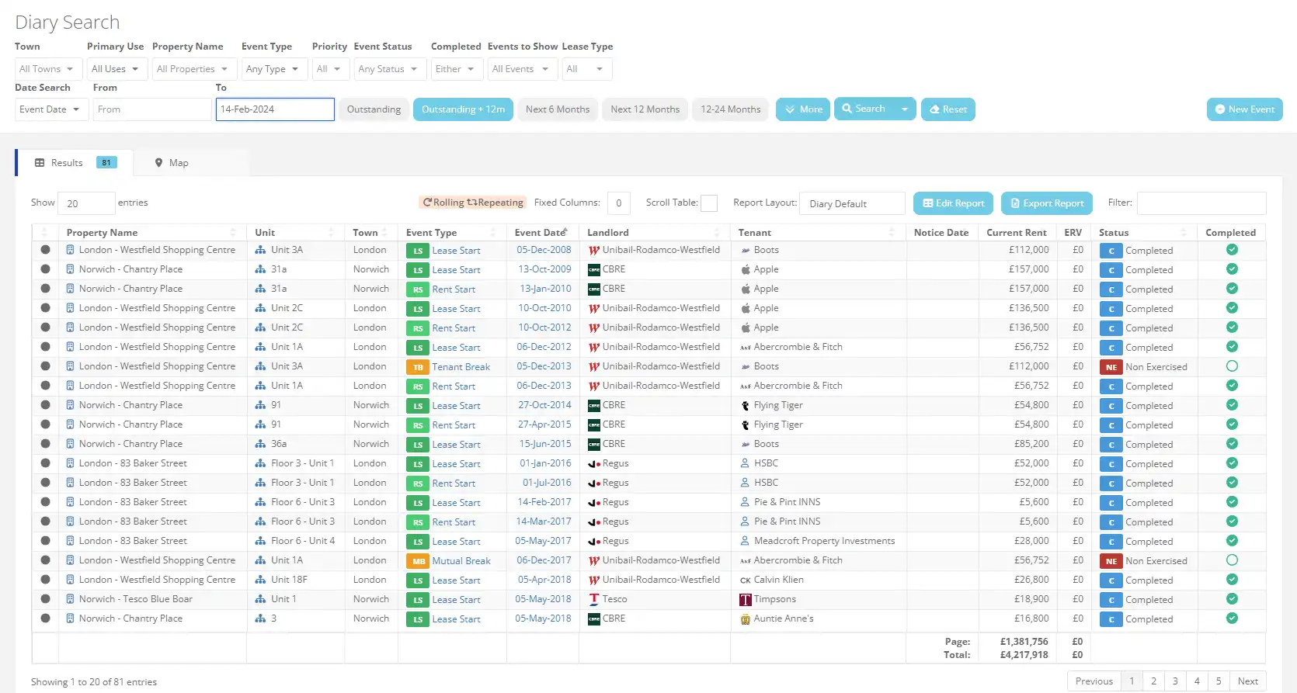Open the Completed 'Either' dropdown
The height and width of the screenshot is (693, 1297).
click(x=457, y=69)
